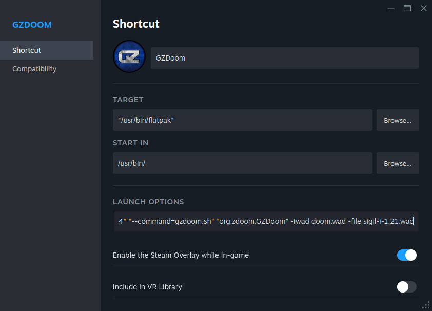This screenshot has width=432, height=311.
Task: Click the GZDoom shortcut icon image
Action: coord(129,56)
